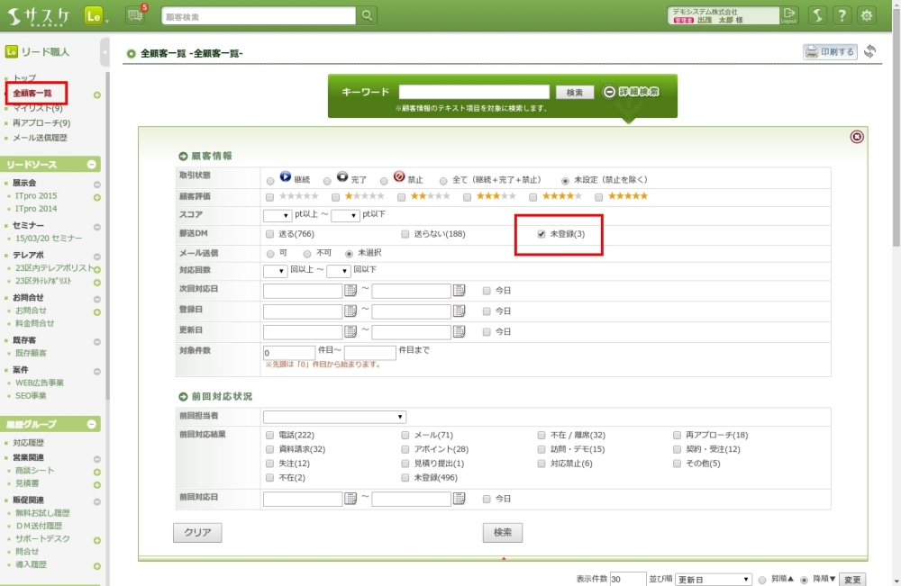The image size is (901, 586).
Task: Collapse the リードソース section
Action: (x=92, y=165)
